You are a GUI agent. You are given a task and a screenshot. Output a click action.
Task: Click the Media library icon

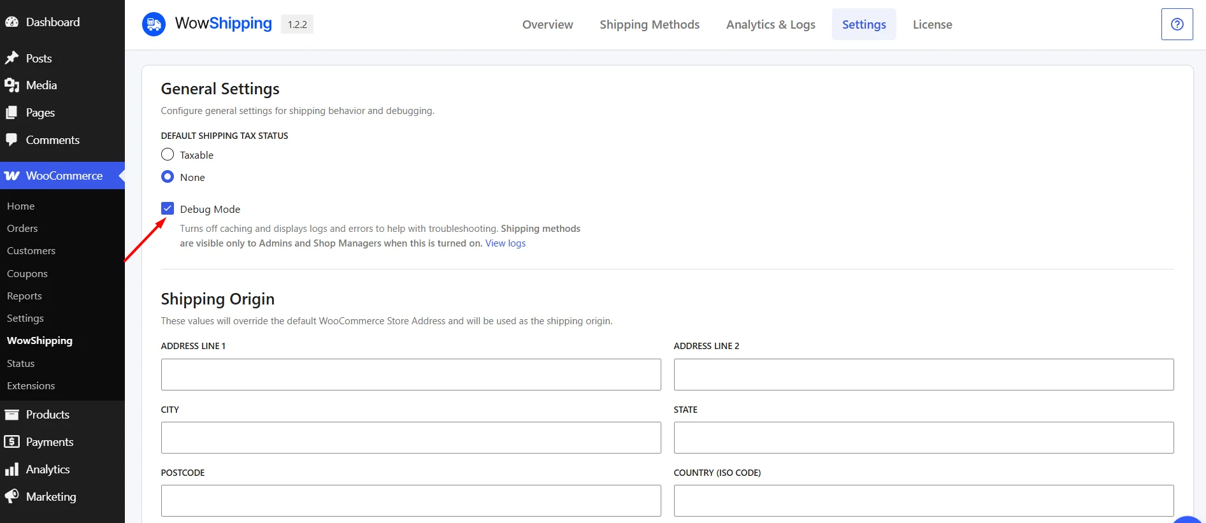(11, 85)
